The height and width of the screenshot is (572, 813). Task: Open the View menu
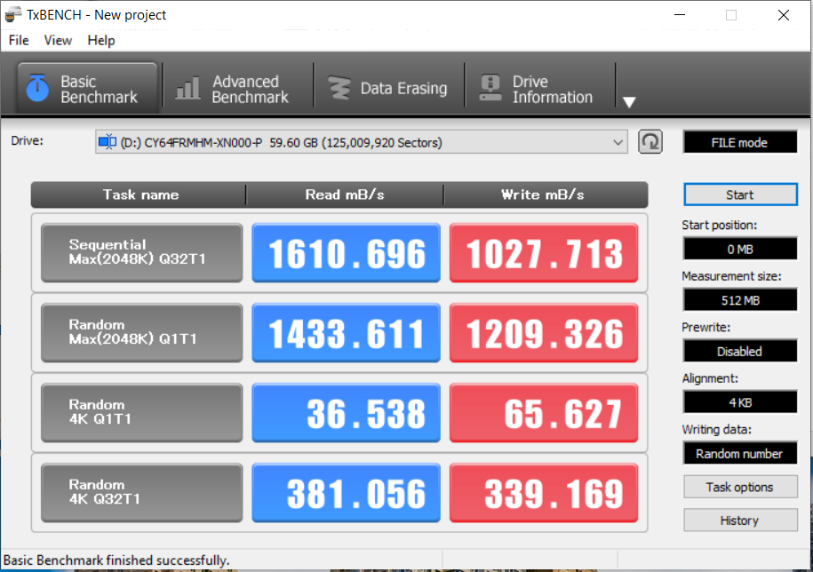coord(58,40)
